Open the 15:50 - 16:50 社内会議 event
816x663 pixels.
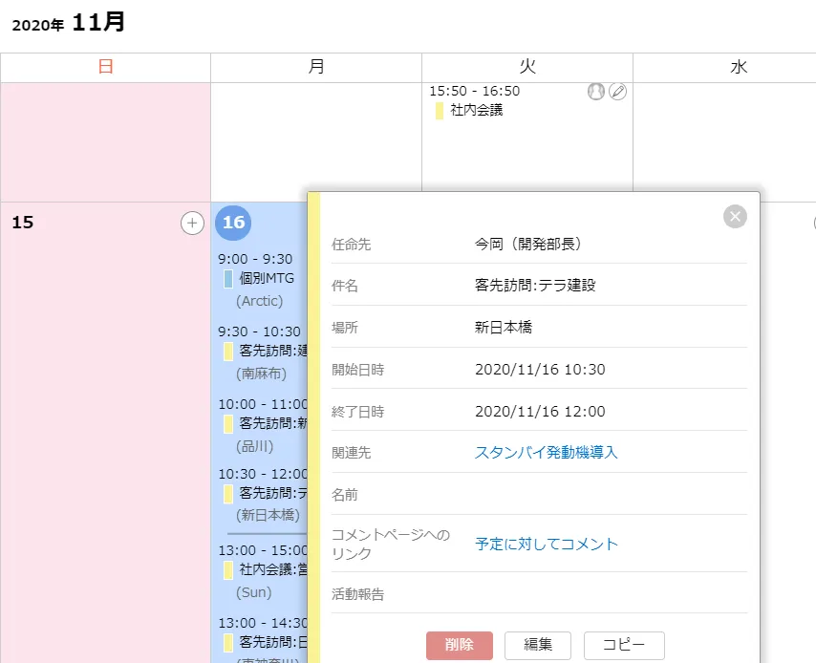tap(474, 100)
